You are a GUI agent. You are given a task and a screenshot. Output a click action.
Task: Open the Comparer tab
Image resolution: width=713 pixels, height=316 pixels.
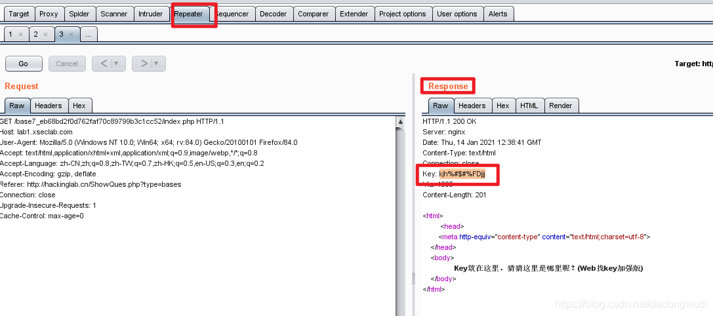314,14
